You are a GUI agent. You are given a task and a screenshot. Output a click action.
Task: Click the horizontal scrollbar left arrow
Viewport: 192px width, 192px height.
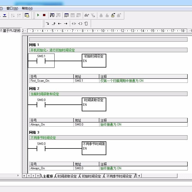click(x=139, y=176)
